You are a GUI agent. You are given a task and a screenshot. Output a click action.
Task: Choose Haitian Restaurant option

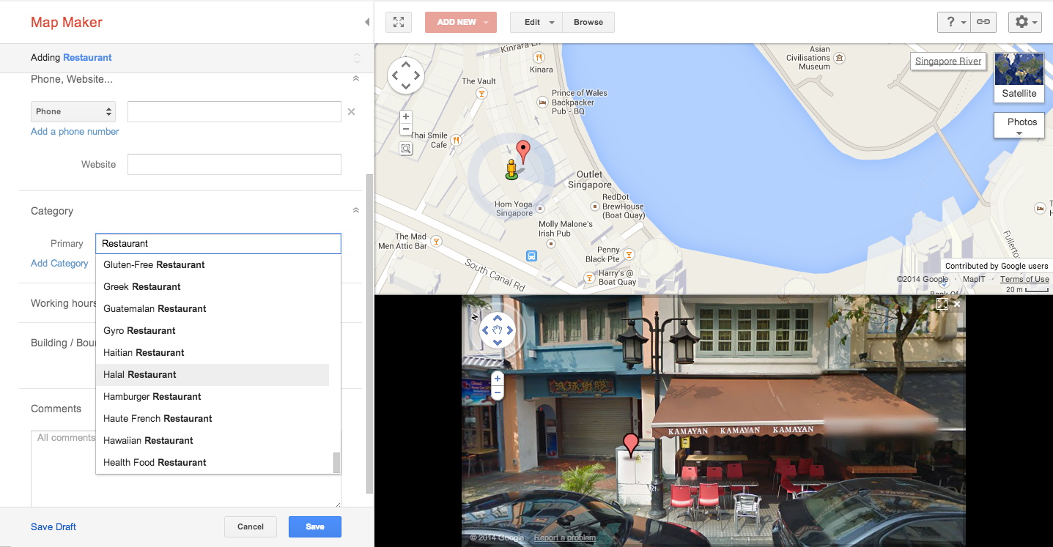coord(213,352)
